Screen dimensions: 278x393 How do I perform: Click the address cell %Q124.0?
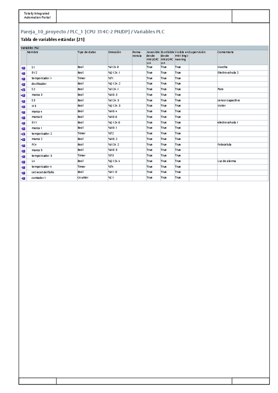[120, 122]
